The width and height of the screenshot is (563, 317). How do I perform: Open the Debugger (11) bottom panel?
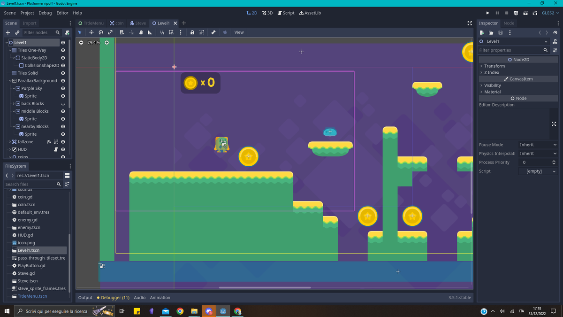[x=113, y=298]
